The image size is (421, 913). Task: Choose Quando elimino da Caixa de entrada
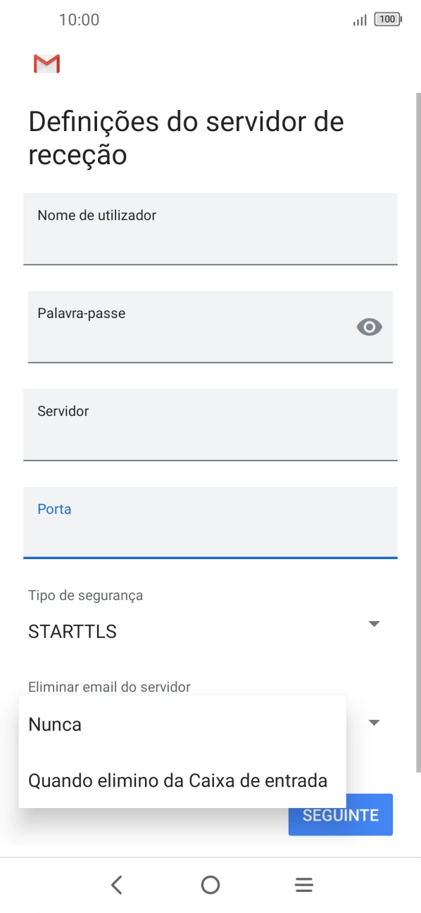177,780
